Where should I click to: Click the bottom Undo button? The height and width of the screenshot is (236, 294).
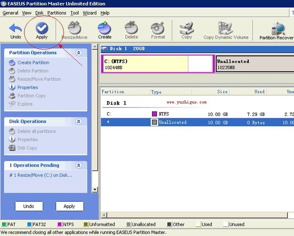click(x=29, y=206)
